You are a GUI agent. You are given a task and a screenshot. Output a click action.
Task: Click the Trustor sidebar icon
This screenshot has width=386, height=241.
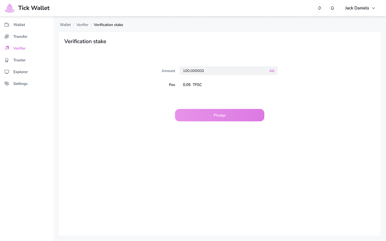pos(7,60)
